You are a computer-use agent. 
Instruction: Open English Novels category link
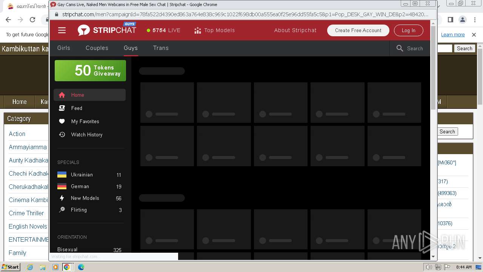pos(28,226)
